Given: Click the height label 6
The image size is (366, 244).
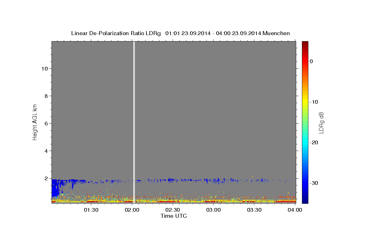Looking at the screenshot, I should (46, 124).
